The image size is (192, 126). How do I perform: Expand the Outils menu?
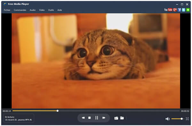[x=51, y=10]
